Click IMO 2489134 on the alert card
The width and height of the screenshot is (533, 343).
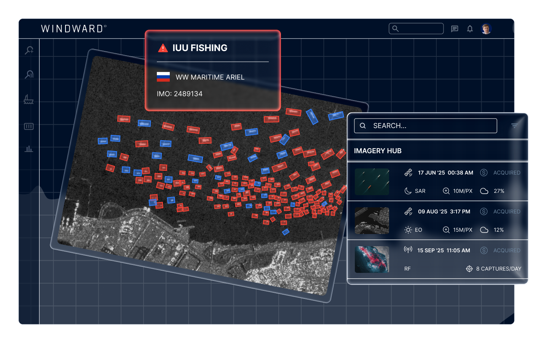pos(180,93)
